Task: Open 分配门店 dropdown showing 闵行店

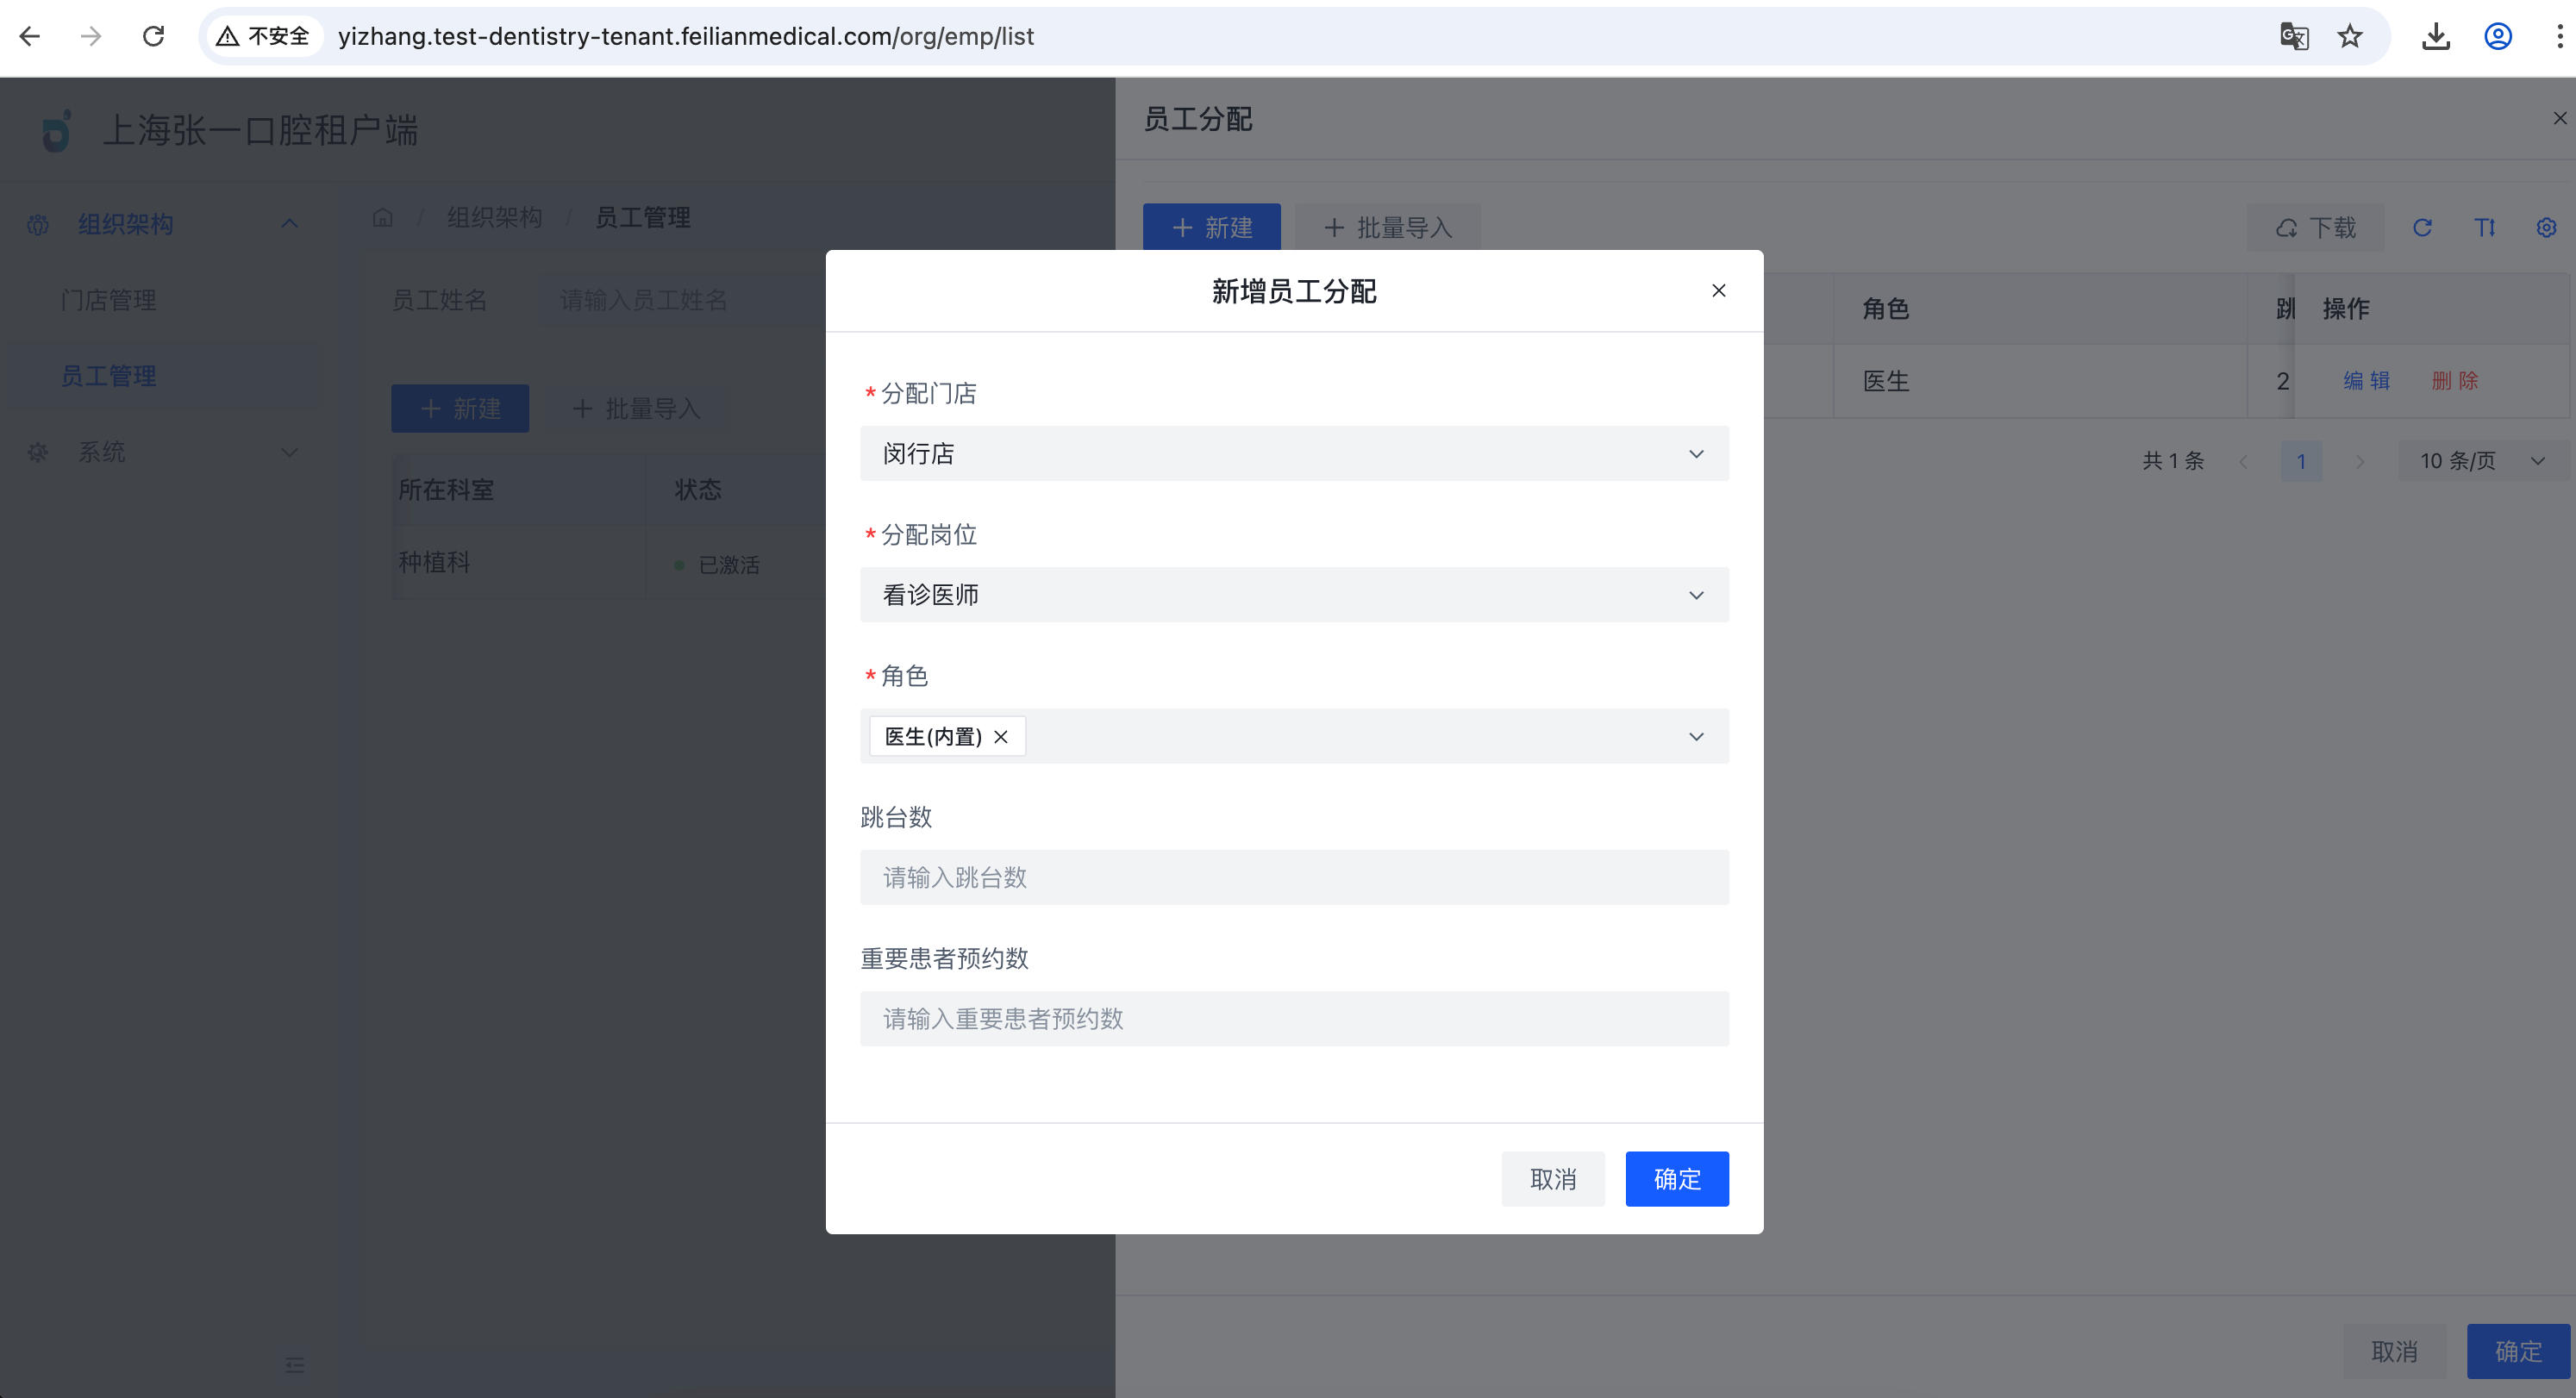Action: point(1294,454)
